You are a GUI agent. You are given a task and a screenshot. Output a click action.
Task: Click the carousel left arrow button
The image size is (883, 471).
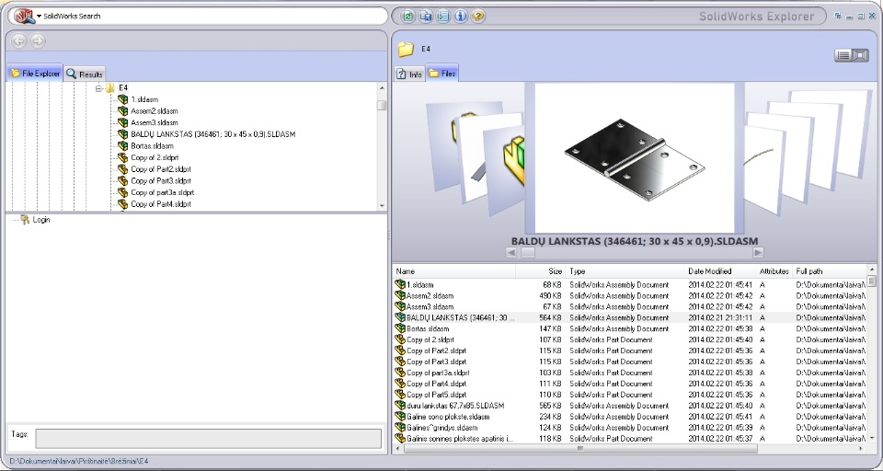(510, 252)
